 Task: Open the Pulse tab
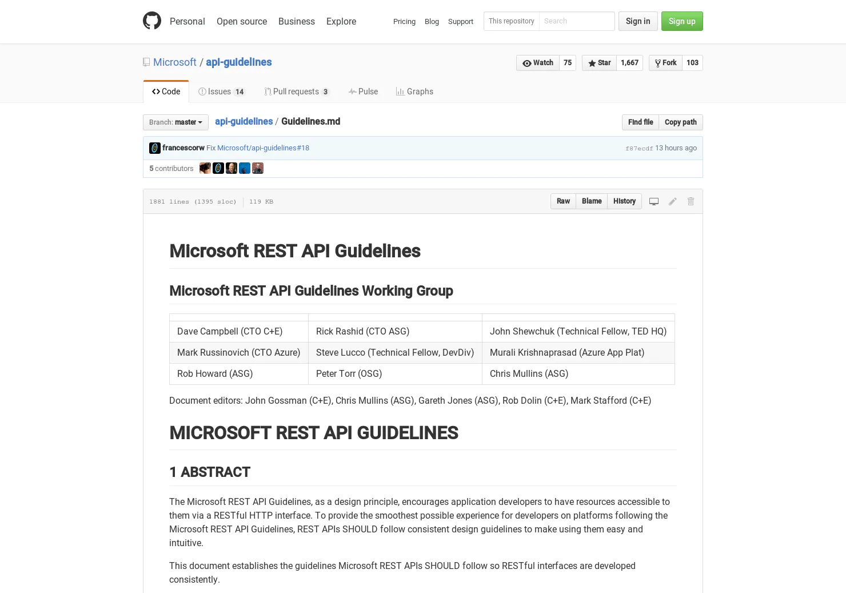coord(363,91)
